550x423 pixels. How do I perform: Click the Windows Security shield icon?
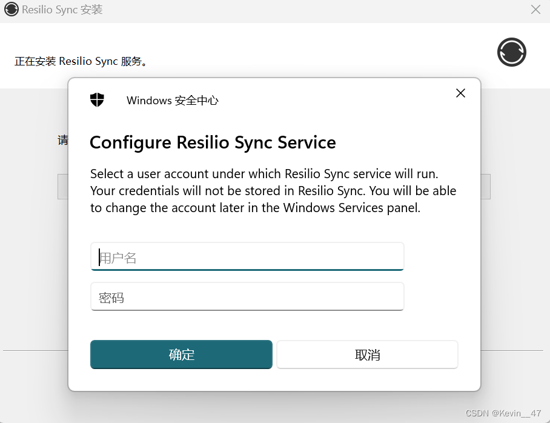[97, 100]
